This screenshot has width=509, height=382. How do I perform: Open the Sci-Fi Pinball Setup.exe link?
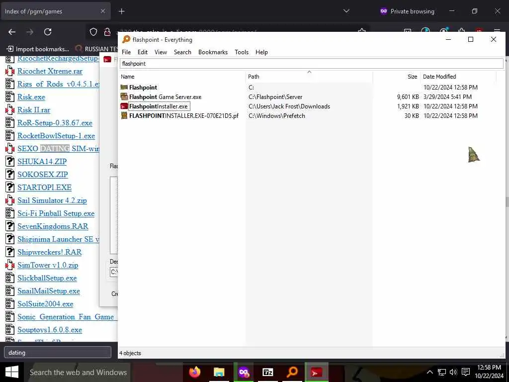(x=56, y=213)
